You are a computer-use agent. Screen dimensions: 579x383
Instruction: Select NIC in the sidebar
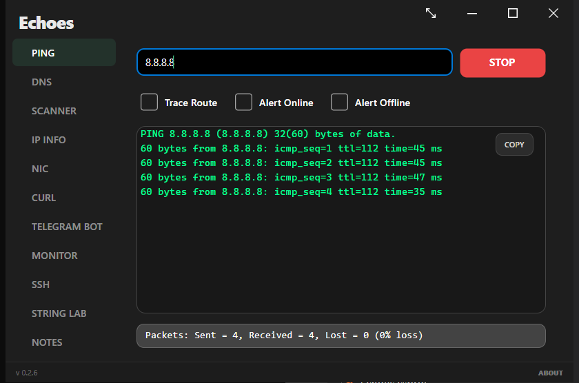(40, 169)
